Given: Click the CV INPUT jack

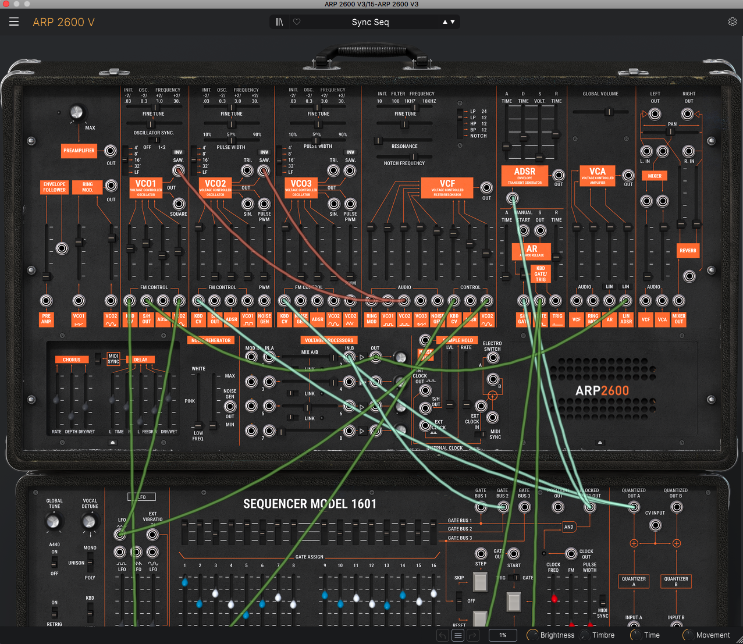Looking at the screenshot, I should pos(655,525).
